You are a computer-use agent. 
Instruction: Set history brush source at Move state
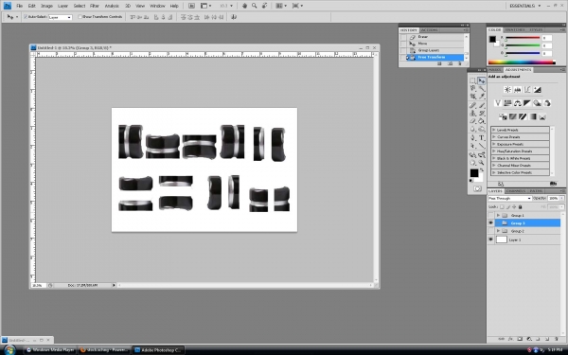403,44
